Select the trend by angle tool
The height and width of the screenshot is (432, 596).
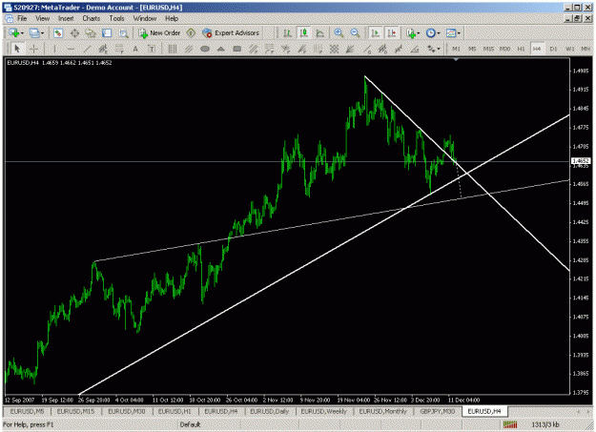[x=415, y=49]
